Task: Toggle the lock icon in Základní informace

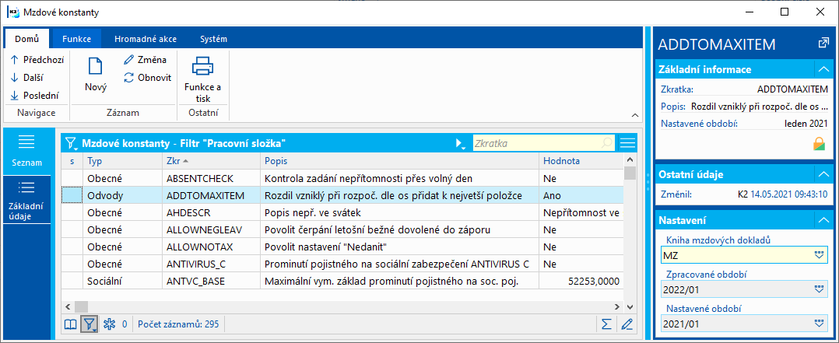Action: pyautogui.click(x=818, y=143)
